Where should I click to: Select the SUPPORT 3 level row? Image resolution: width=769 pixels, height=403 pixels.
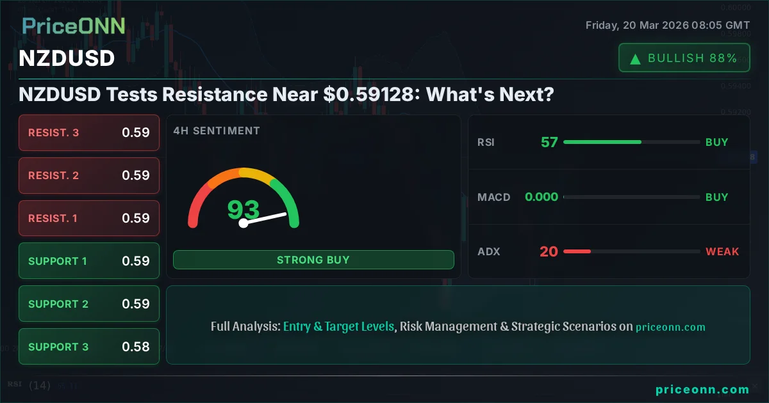(x=89, y=347)
